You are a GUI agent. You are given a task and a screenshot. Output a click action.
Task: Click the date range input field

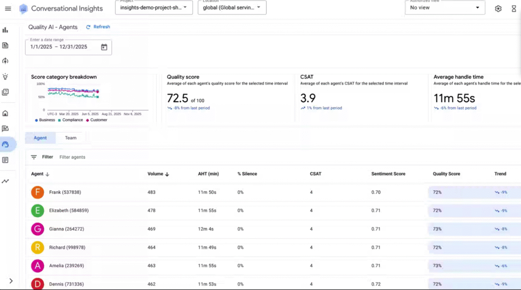pos(69,47)
